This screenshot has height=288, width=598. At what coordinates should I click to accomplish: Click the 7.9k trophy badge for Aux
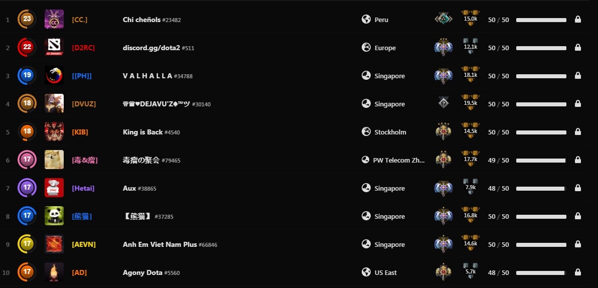[470, 188]
